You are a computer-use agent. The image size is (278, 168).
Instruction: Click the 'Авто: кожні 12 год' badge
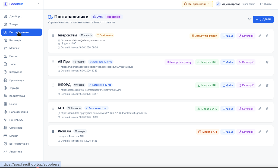[x=100, y=85]
